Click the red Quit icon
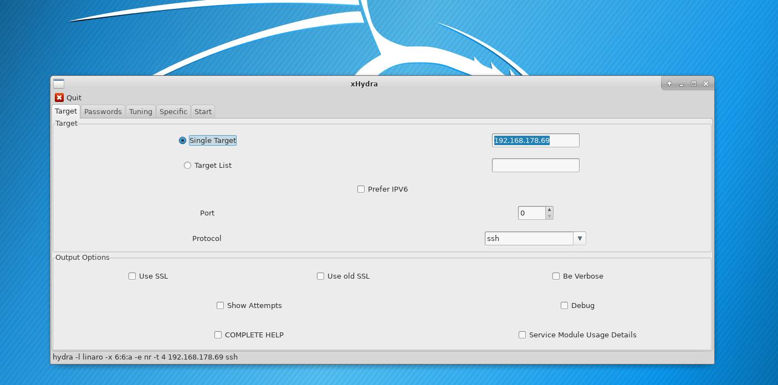778x385 pixels. point(59,97)
